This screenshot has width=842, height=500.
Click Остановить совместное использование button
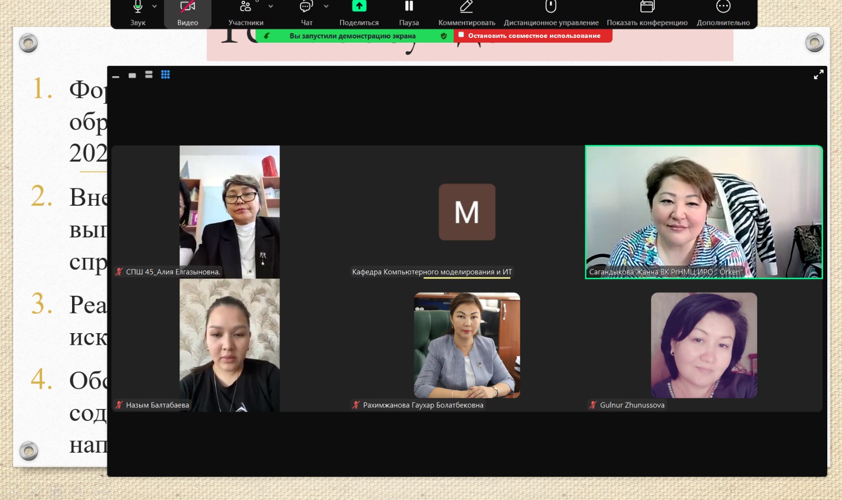[x=533, y=36]
